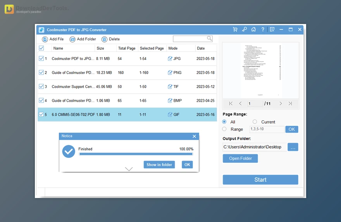The image size is (341, 222).
Task: Open help question mark icon
Action: click(263, 29)
